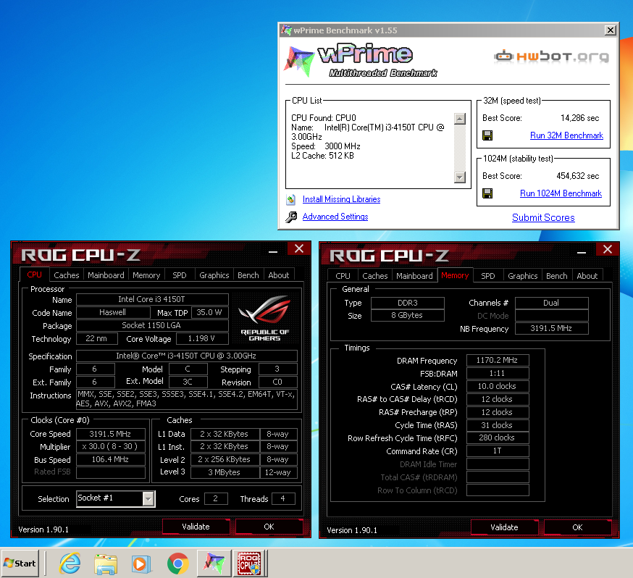633x578 pixels.
Task: Close the left ROG CPU-Z window
Action: (298, 248)
